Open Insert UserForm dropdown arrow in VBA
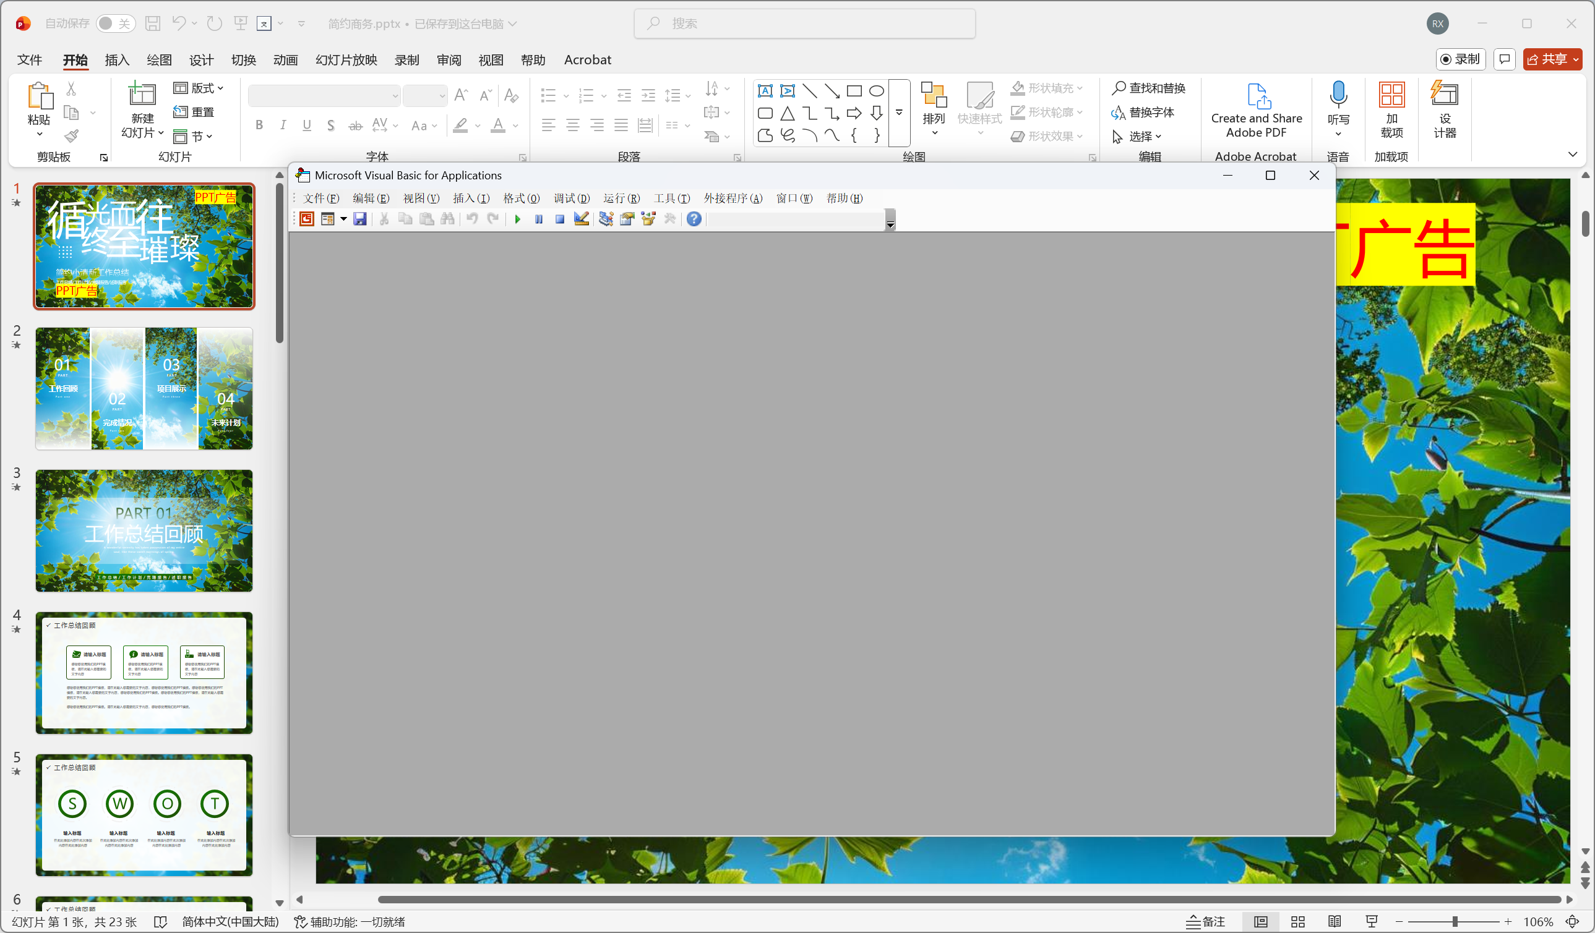 click(343, 219)
